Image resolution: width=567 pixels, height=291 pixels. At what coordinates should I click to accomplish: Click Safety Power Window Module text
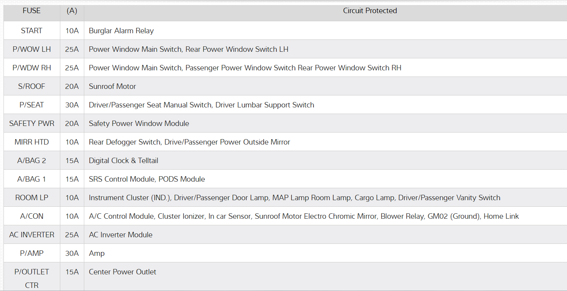pos(139,124)
